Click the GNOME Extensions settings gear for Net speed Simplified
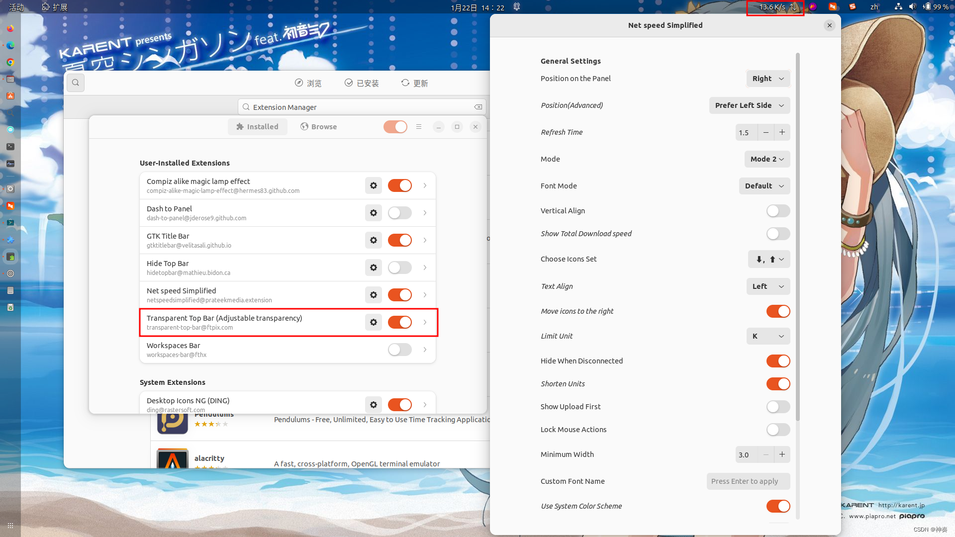This screenshot has width=955, height=537. [373, 294]
